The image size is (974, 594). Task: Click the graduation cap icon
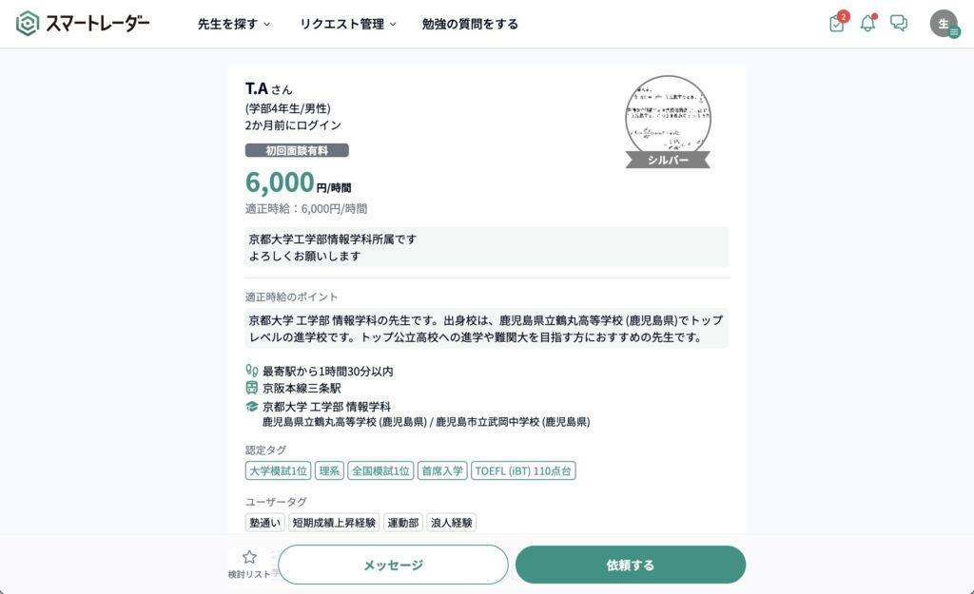[252, 406]
